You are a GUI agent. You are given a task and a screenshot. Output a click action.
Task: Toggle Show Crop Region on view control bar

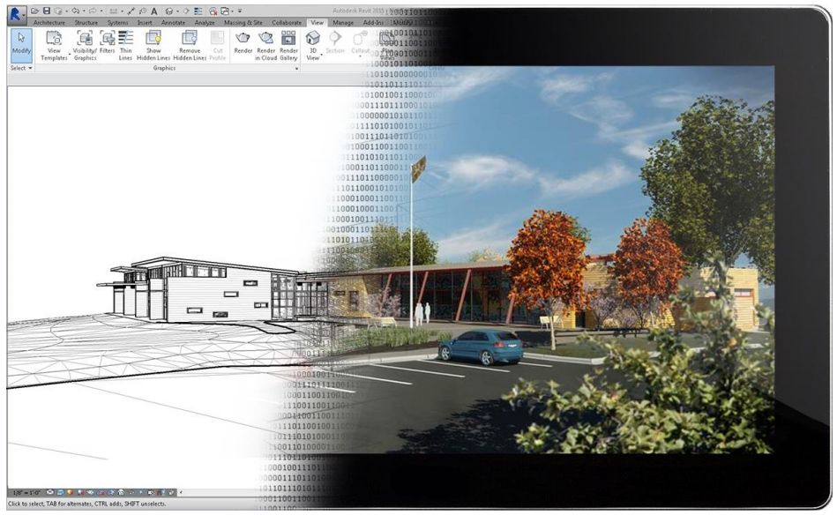pos(111,493)
